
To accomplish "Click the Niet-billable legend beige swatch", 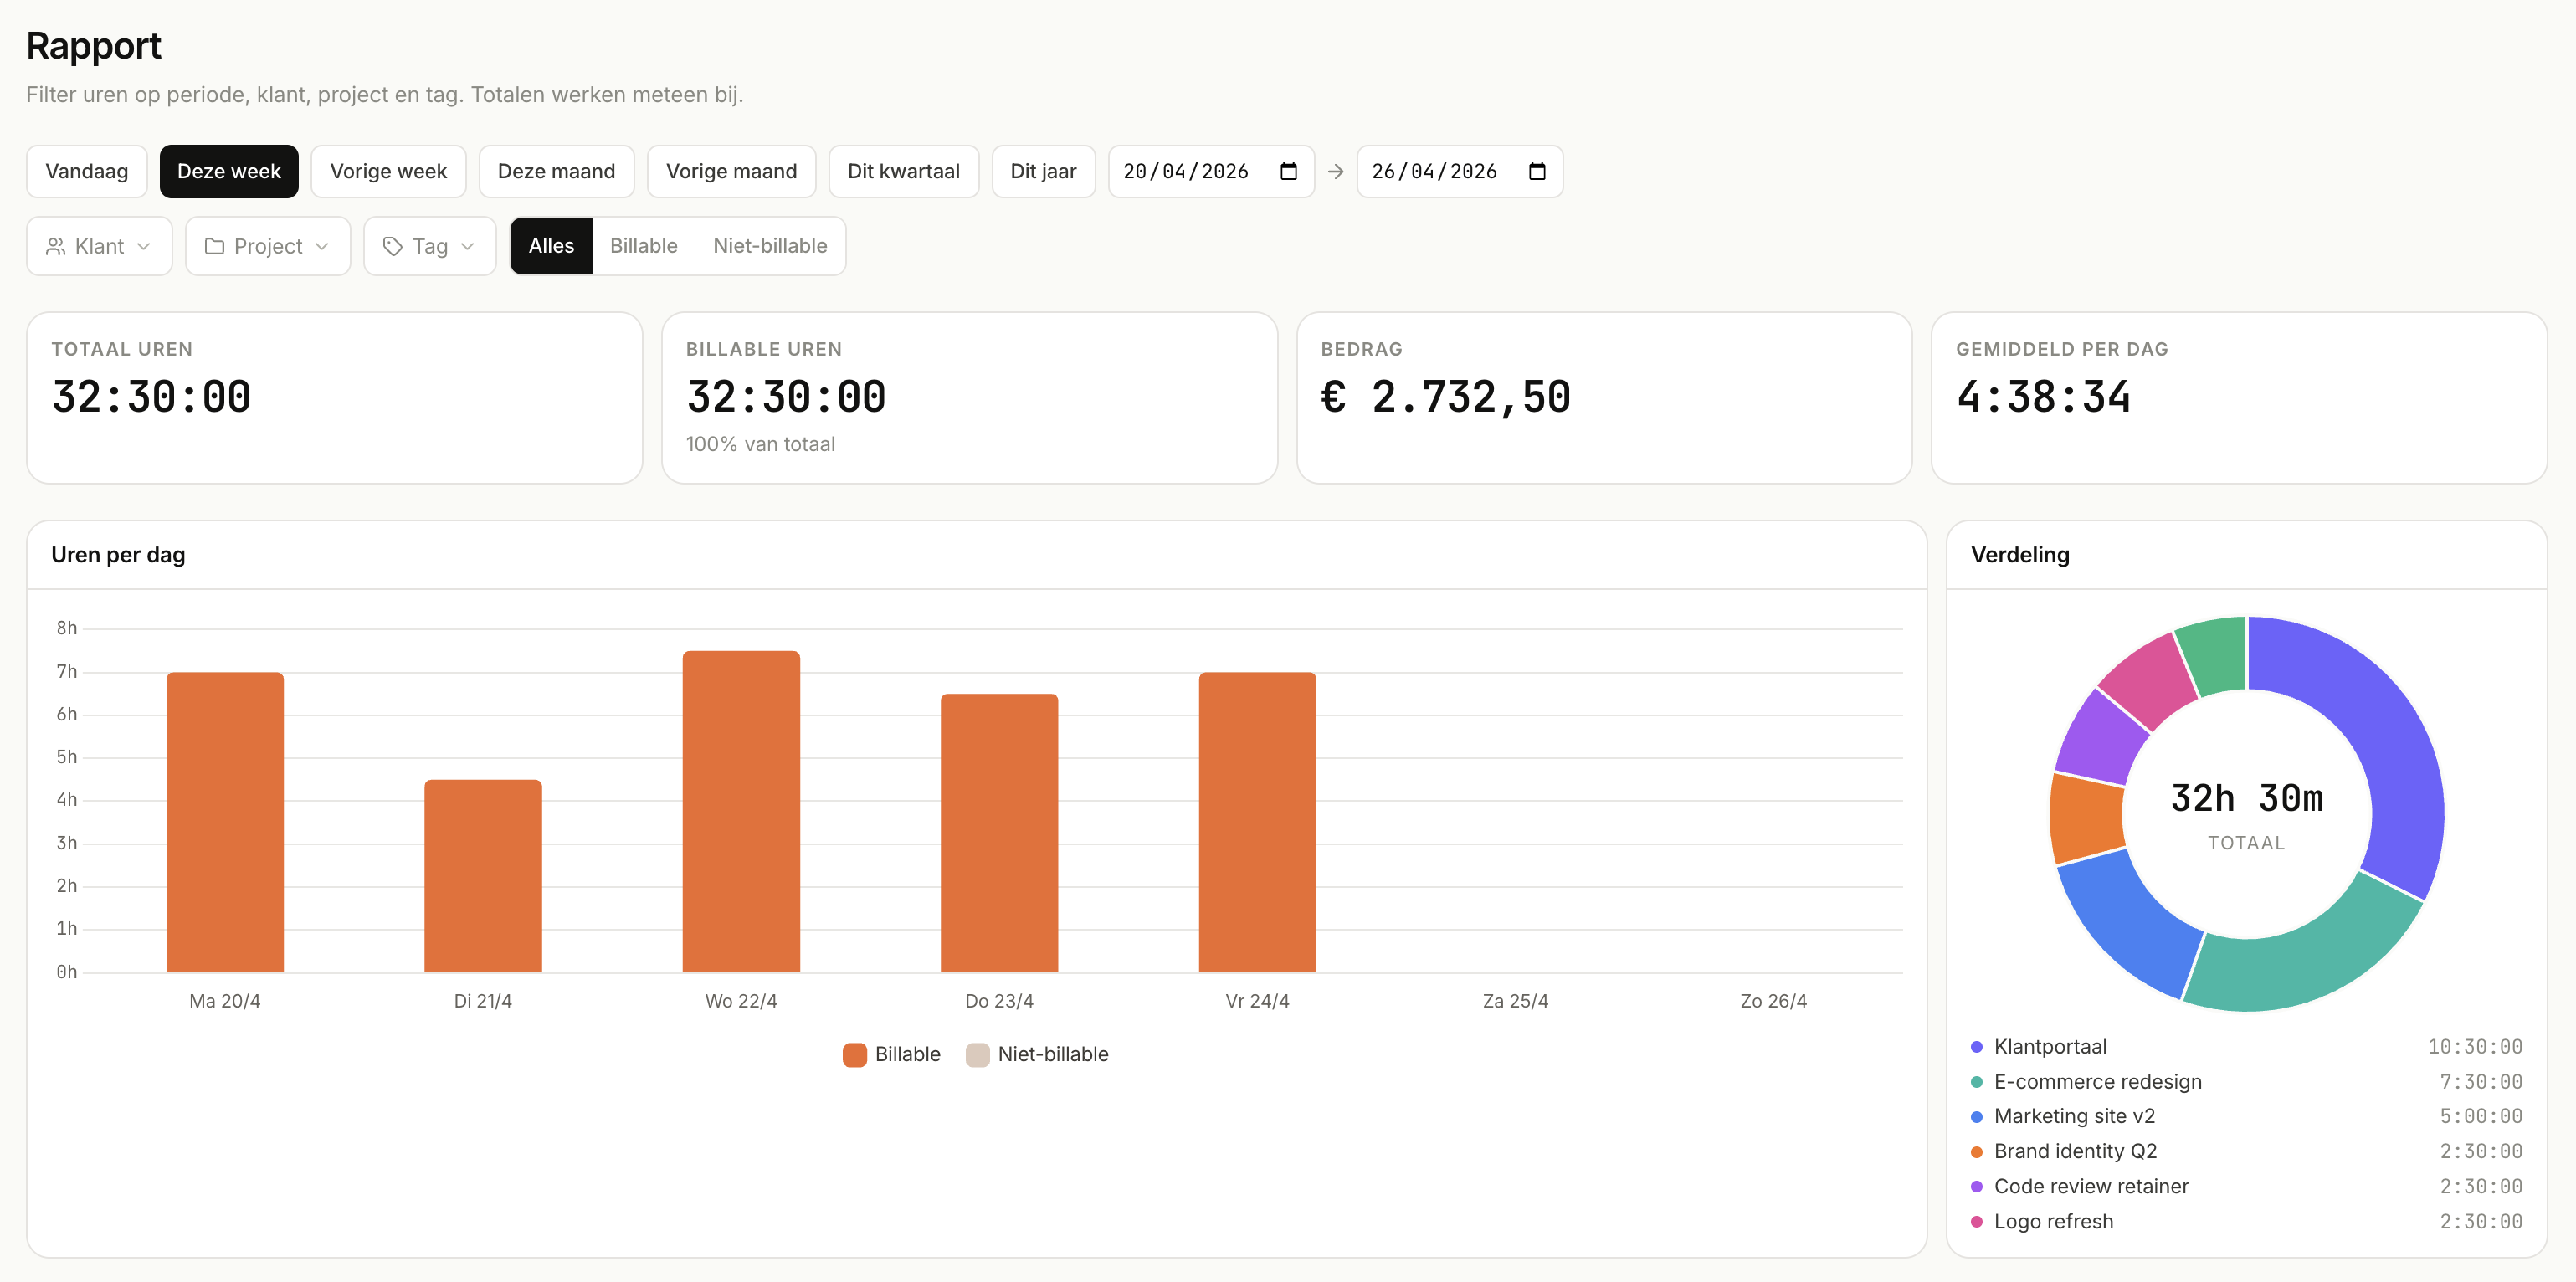I will 977,1054.
